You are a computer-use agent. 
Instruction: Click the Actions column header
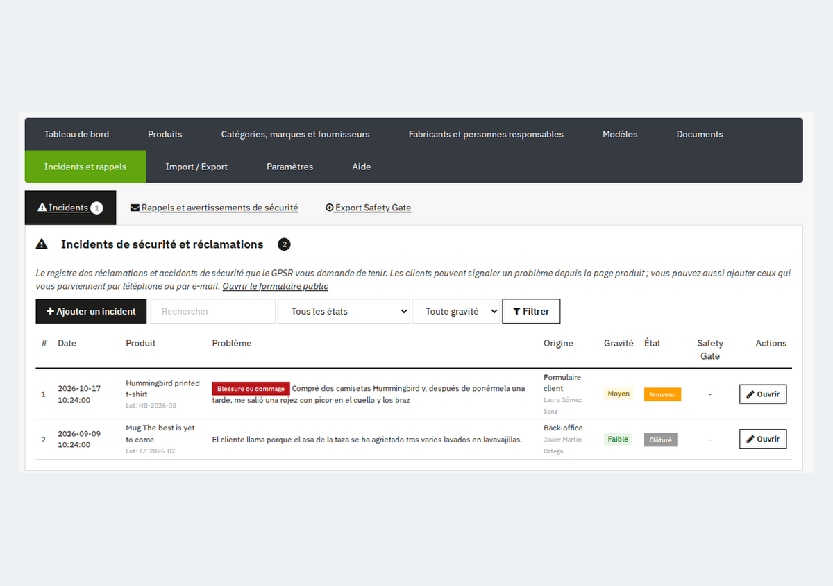point(771,343)
